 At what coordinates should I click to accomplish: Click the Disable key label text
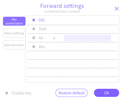(x=21, y=93)
